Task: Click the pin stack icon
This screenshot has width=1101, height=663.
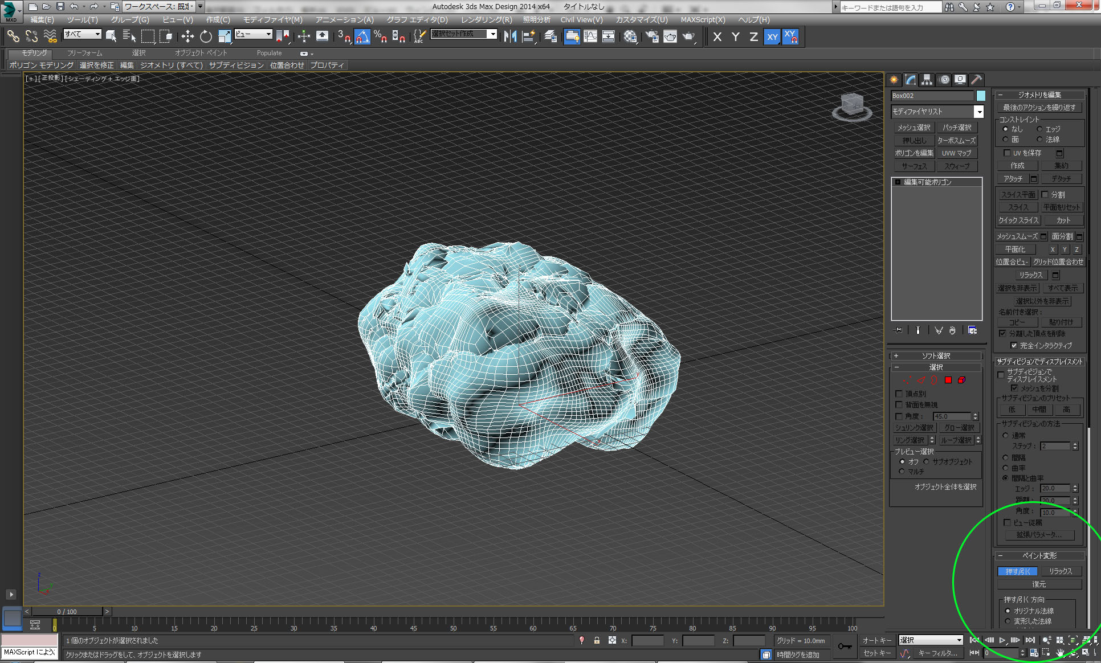Action: click(x=899, y=330)
